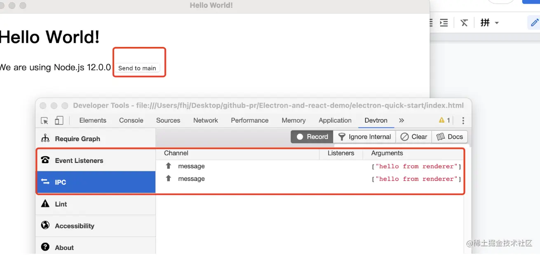Open the Sources tab
This screenshot has height=255, width=540.
[168, 121]
